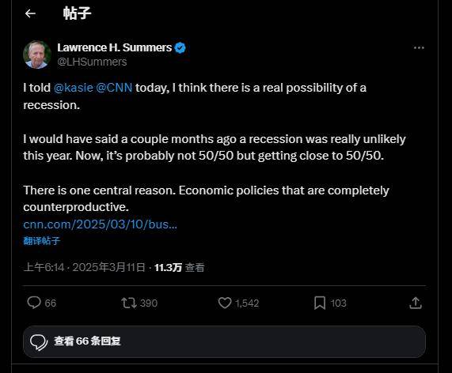
Task: Repost using the retweet arrows icon
Action: pos(129,303)
